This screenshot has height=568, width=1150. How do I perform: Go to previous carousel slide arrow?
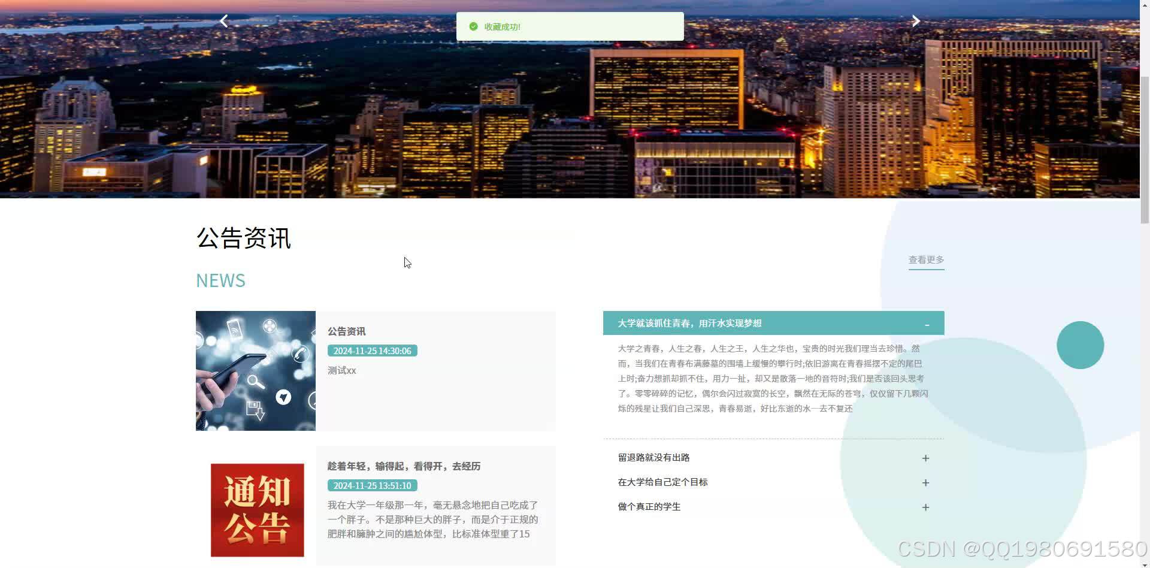coord(224,21)
